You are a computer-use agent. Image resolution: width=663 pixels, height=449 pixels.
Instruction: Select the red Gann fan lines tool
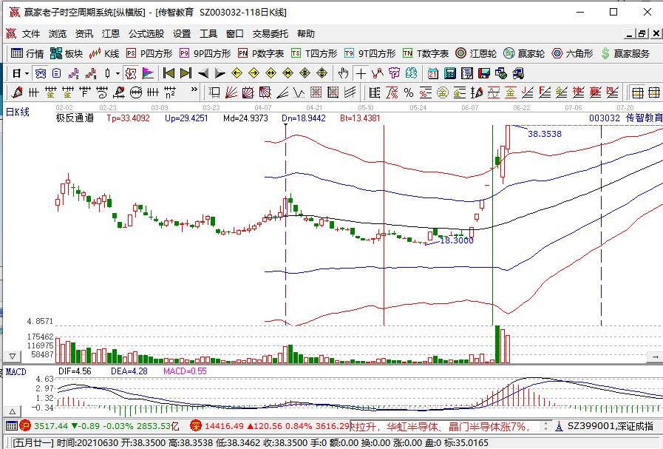click(x=231, y=92)
